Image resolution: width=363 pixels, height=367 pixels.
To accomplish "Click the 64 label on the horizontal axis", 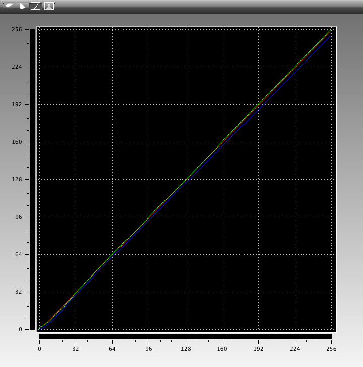I will point(112,349).
